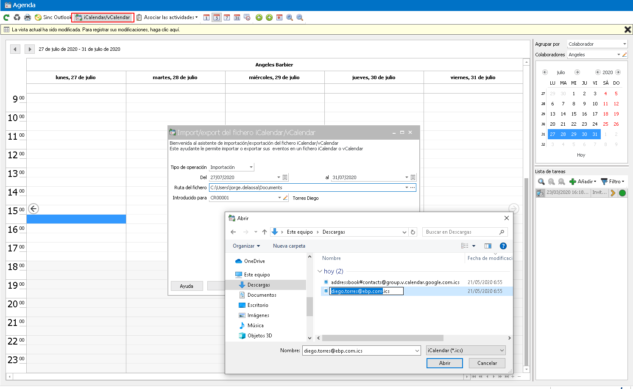Switch to the 7-day week view icon

(227, 17)
